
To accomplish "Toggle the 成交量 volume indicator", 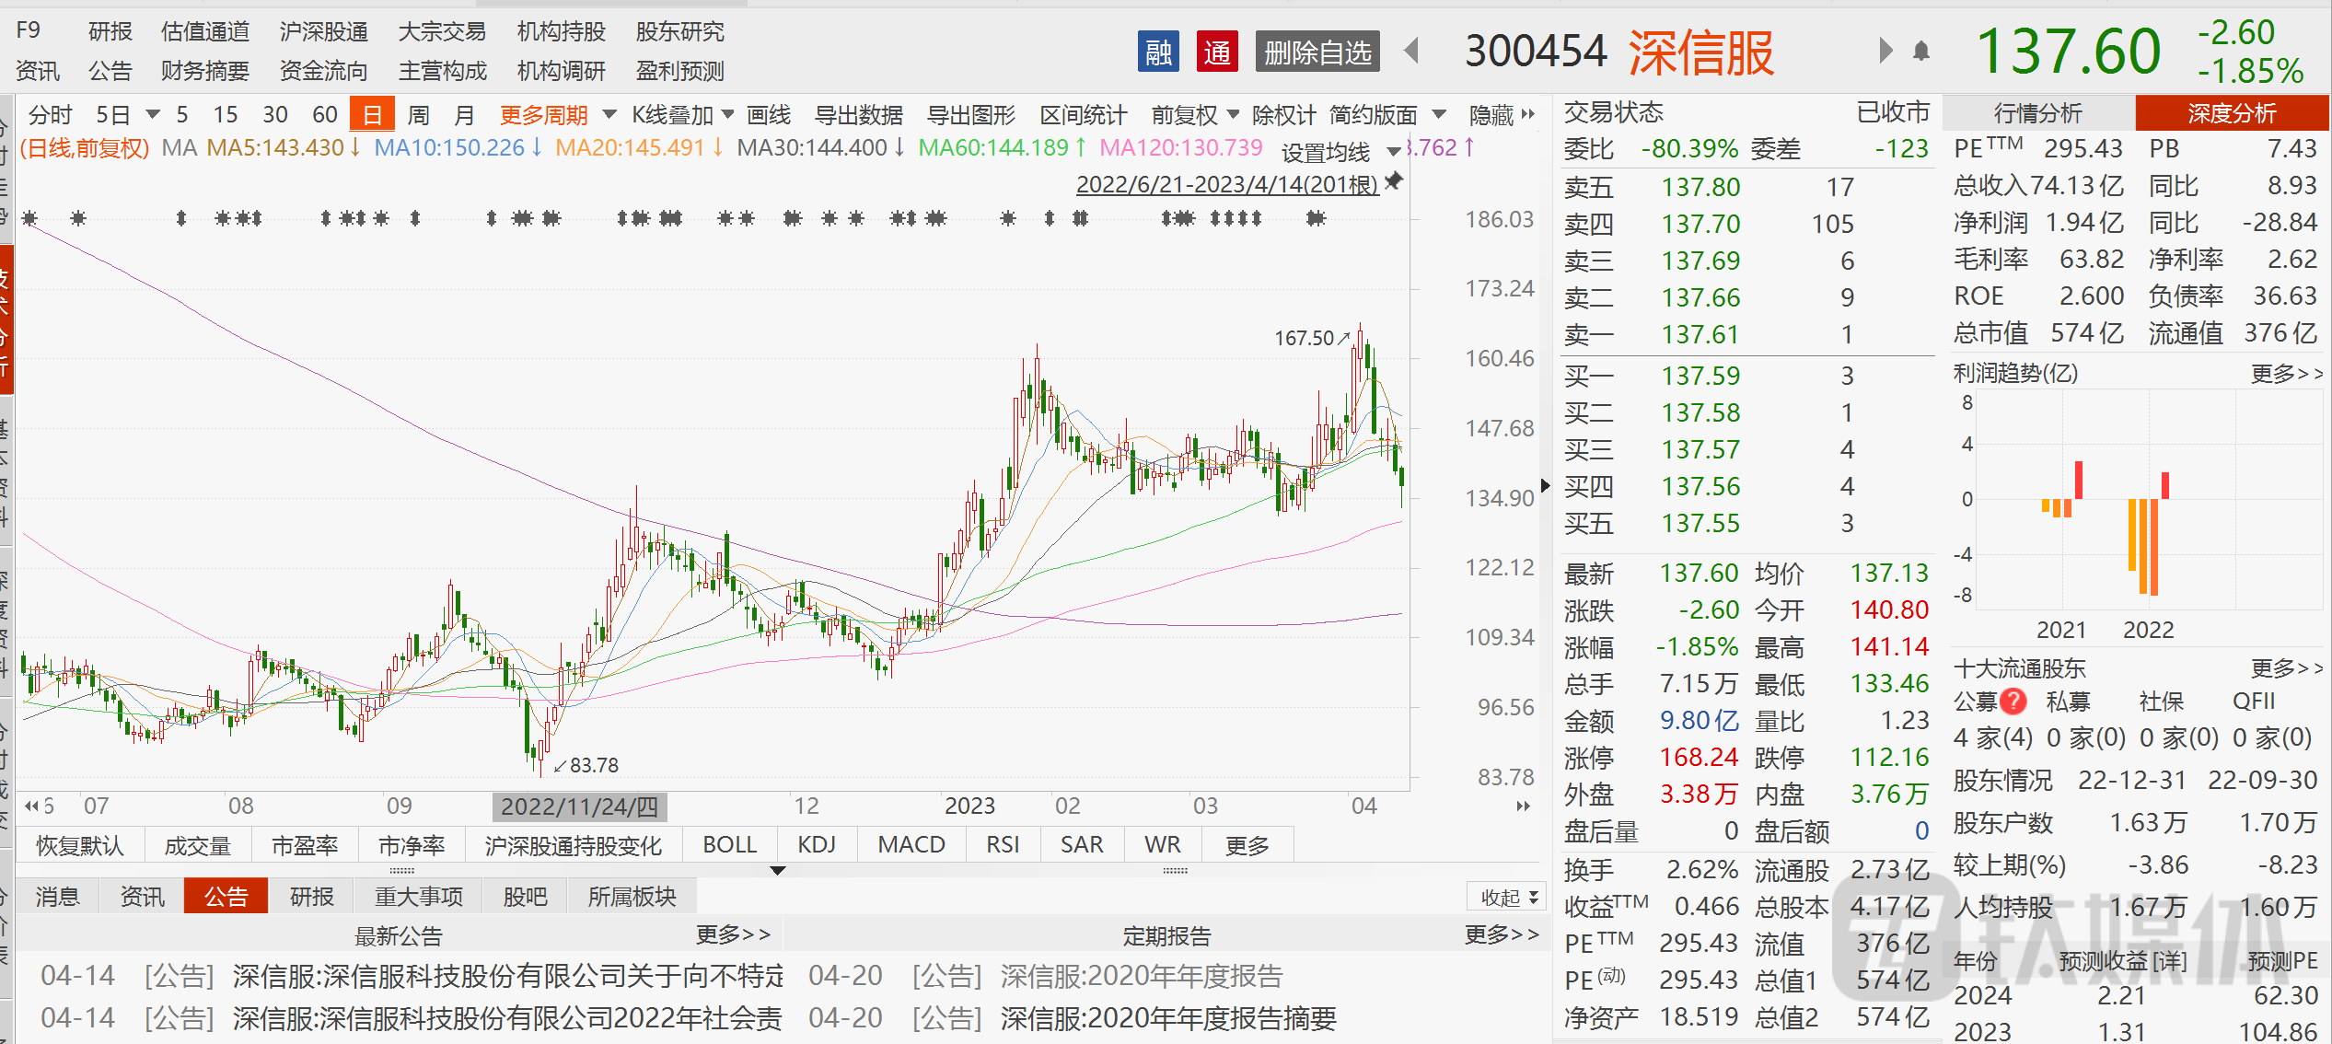I will pos(197,845).
